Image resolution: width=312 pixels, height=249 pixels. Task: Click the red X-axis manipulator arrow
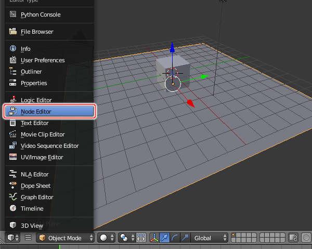(x=190, y=103)
